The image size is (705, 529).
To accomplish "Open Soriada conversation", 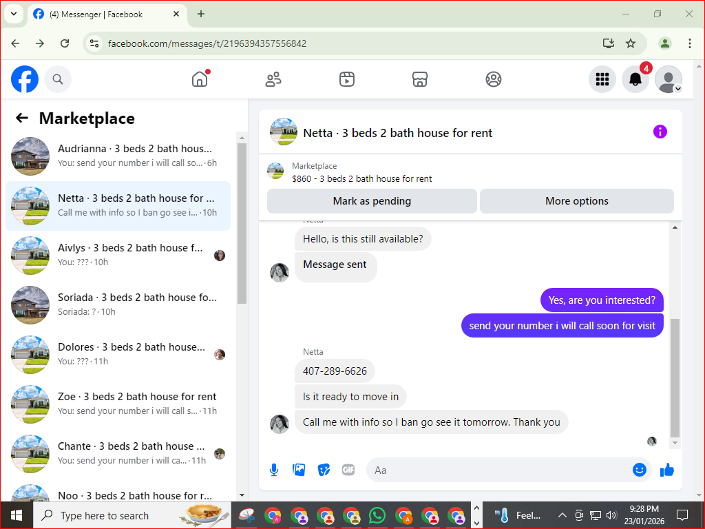I will pos(118,304).
